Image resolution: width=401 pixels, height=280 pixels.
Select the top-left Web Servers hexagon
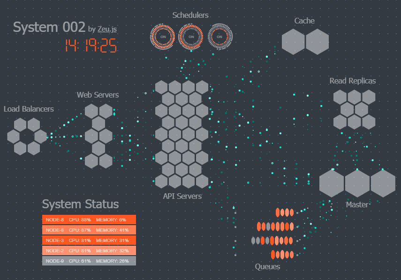pyautogui.click(x=91, y=111)
